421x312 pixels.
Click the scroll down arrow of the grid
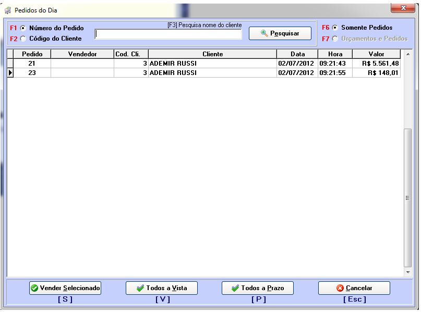(x=408, y=272)
